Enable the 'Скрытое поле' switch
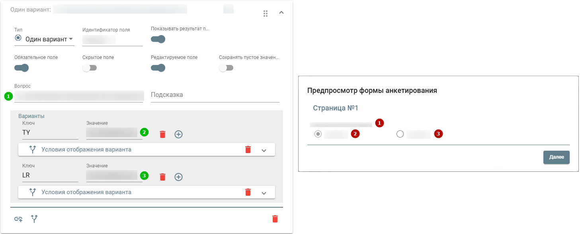The width and height of the screenshot is (586, 234). tap(90, 68)
